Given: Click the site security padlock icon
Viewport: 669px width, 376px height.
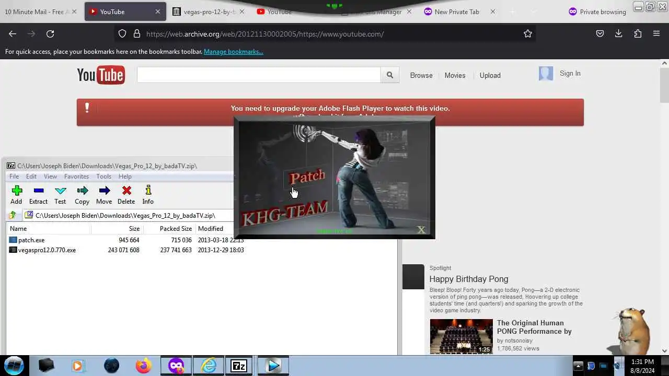Looking at the screenshot, I should click(137, 34).
